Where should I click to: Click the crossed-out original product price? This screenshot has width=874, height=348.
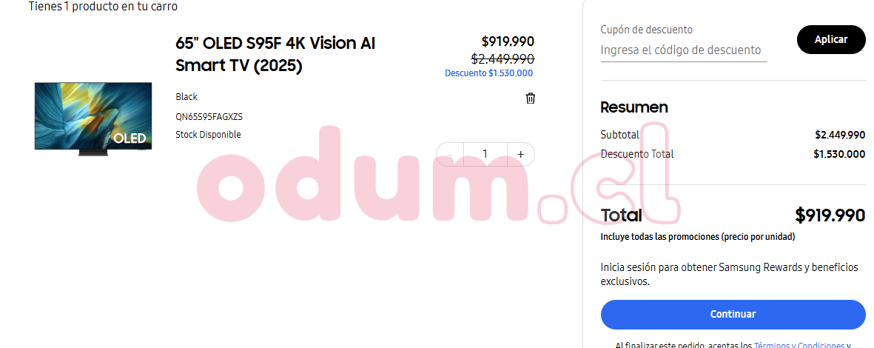502,58
